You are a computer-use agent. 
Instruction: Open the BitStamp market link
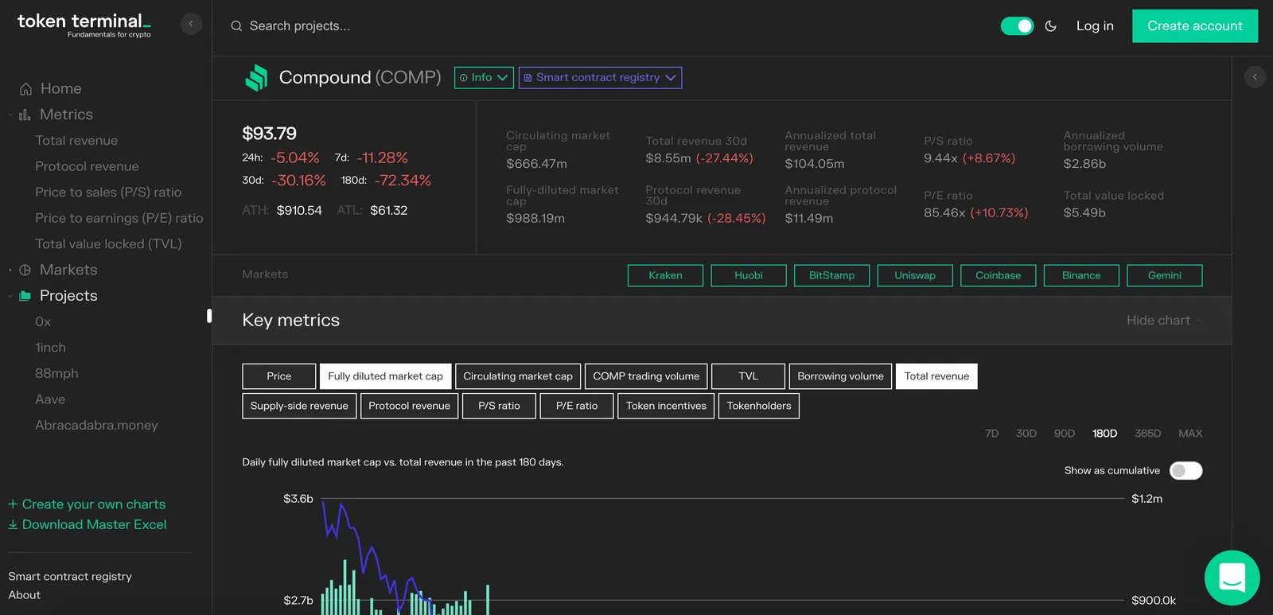(831, 276)
